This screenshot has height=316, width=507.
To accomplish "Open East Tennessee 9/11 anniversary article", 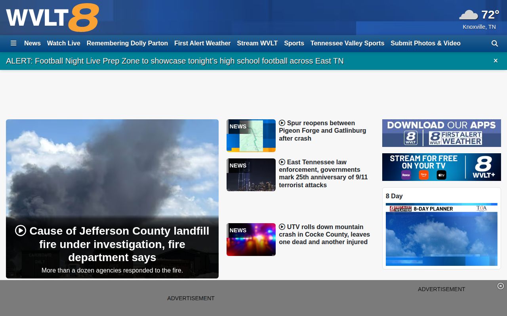I will 323,174.
